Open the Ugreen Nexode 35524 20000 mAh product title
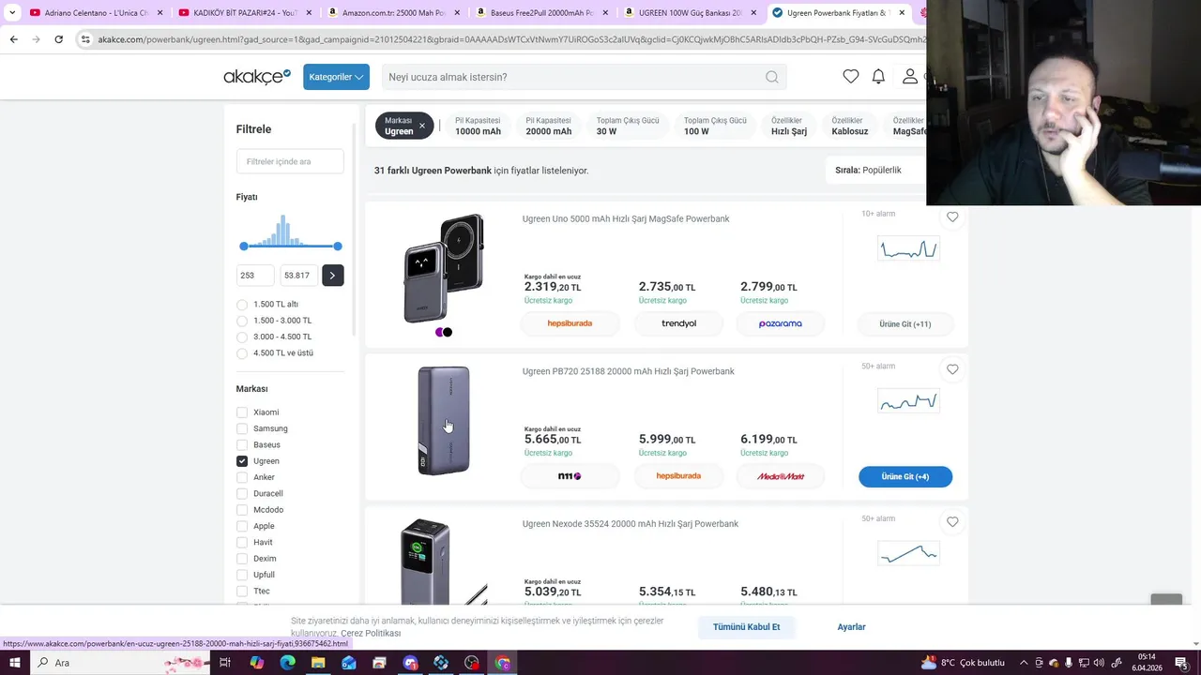The height and width of the screenshot is (675, 1201). [630, 524]
